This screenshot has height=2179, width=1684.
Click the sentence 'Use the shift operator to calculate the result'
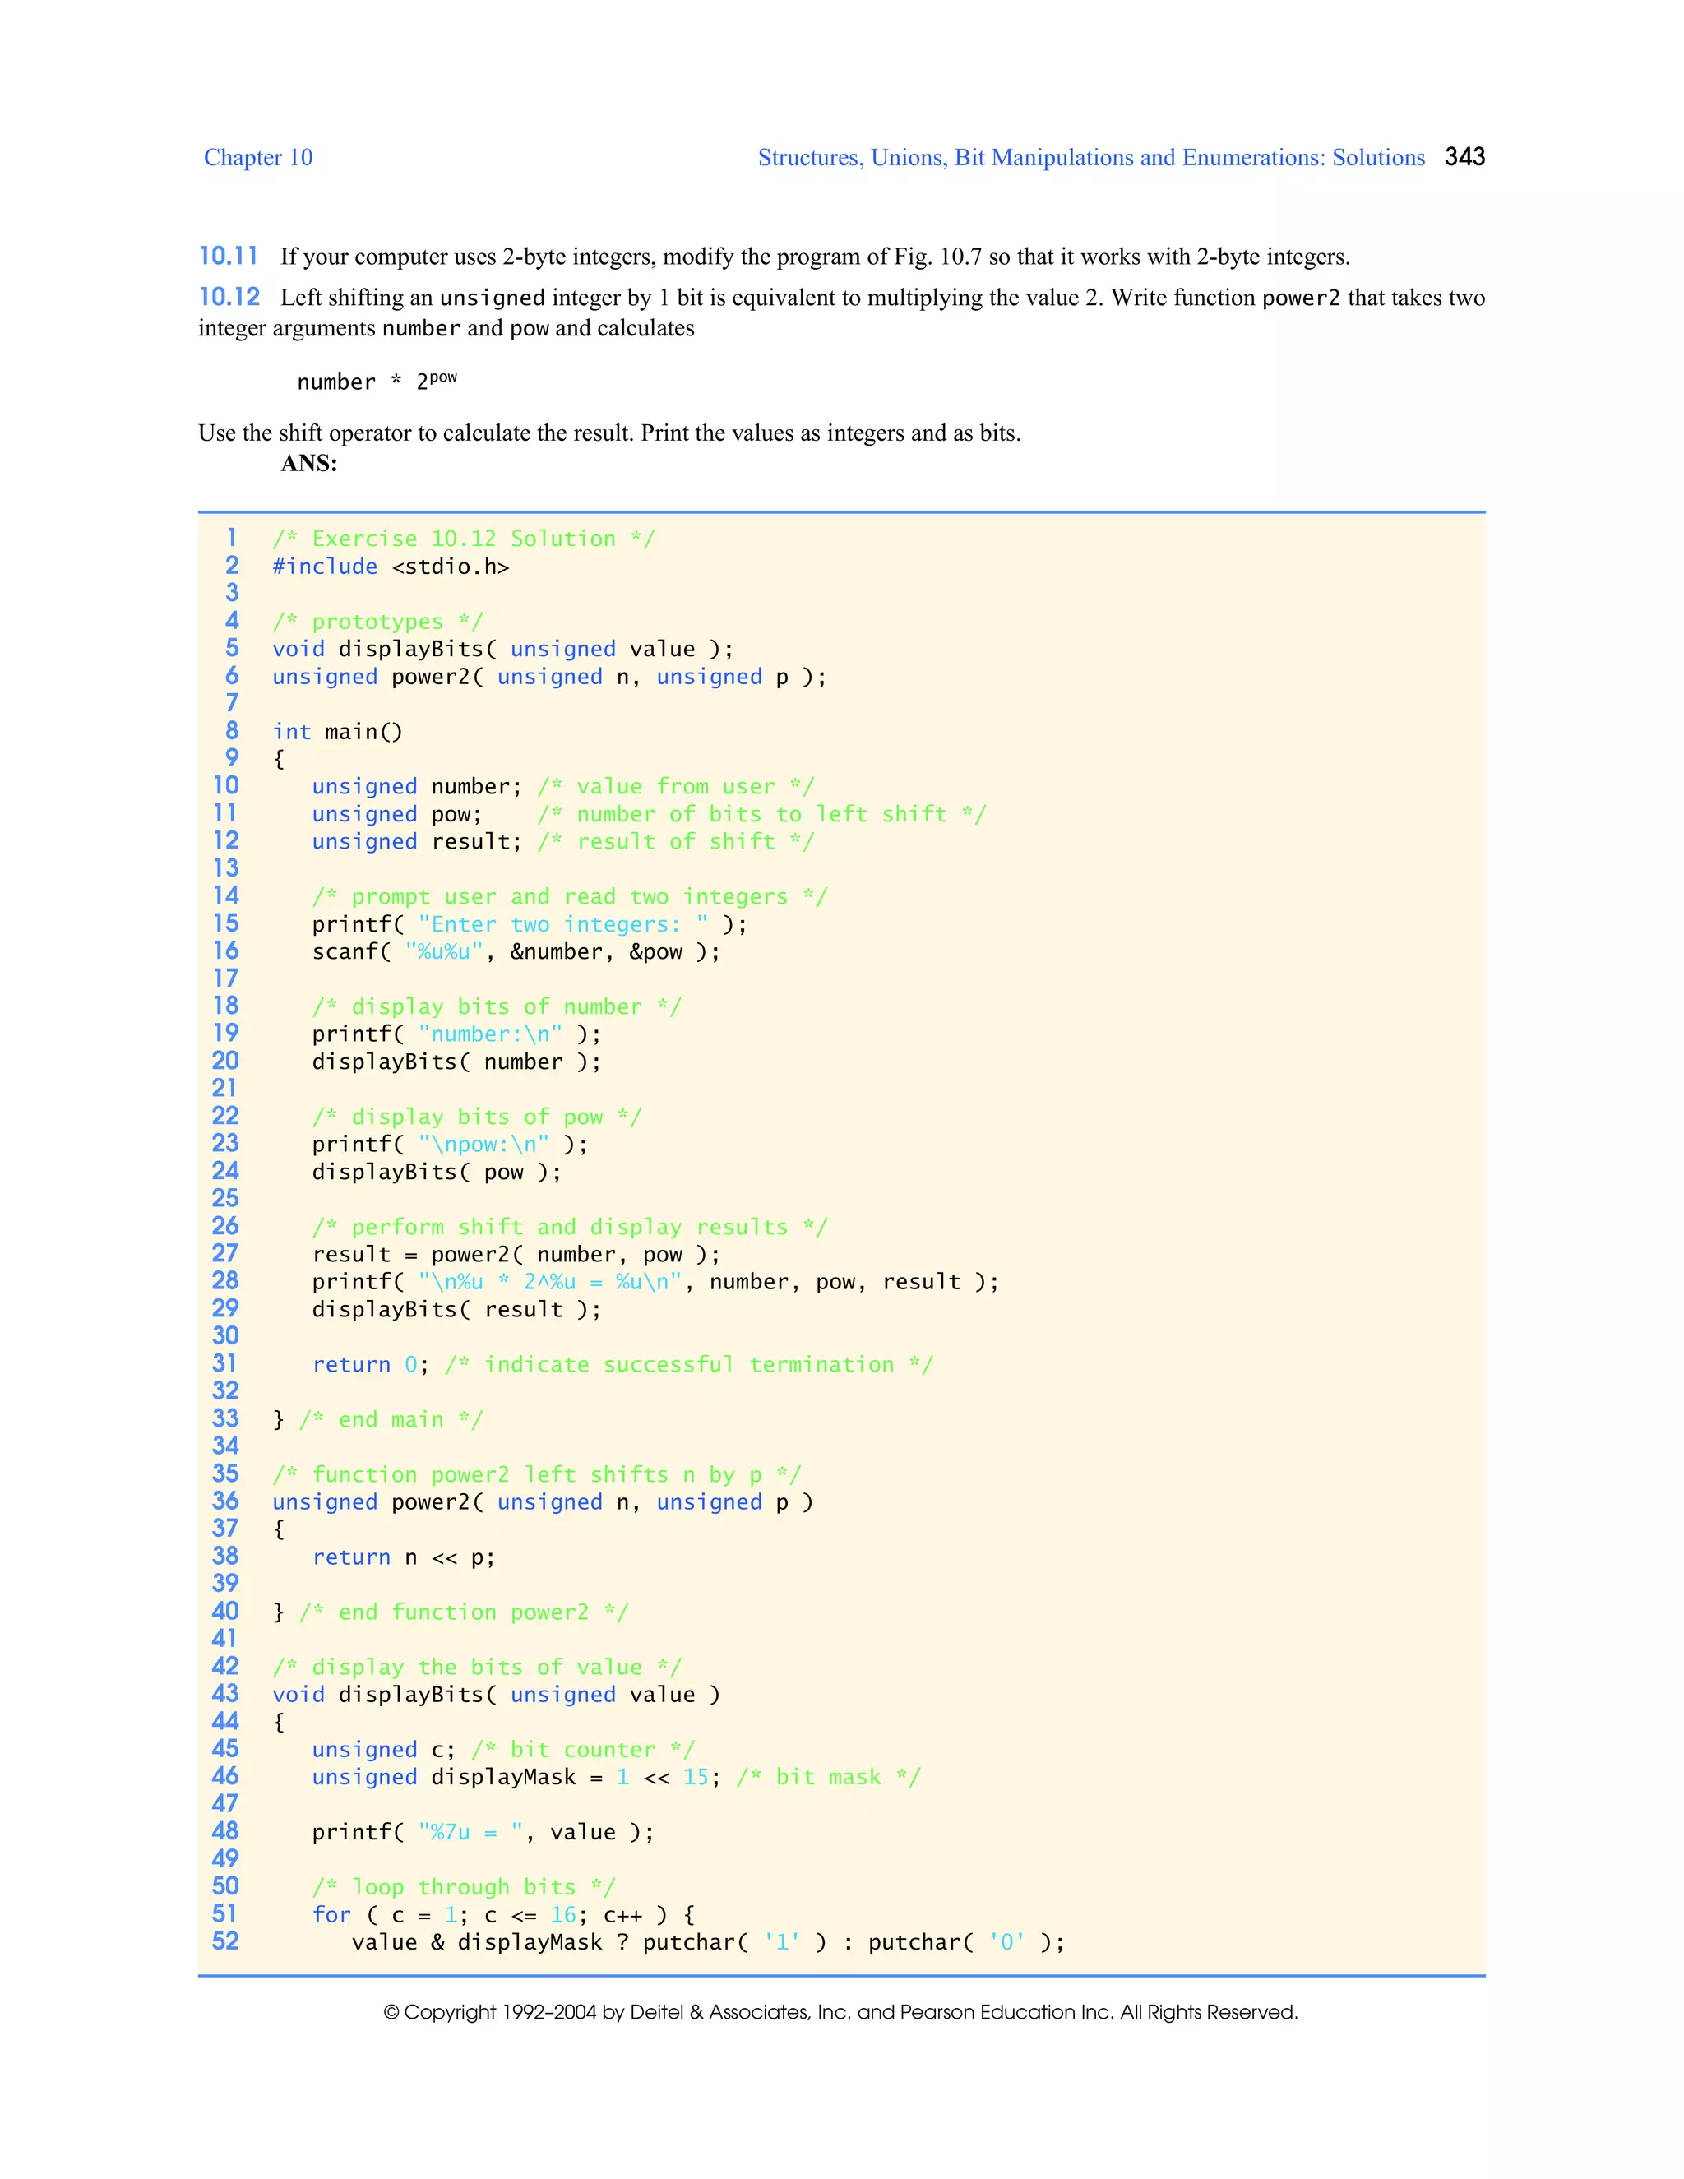click(416, 433)
